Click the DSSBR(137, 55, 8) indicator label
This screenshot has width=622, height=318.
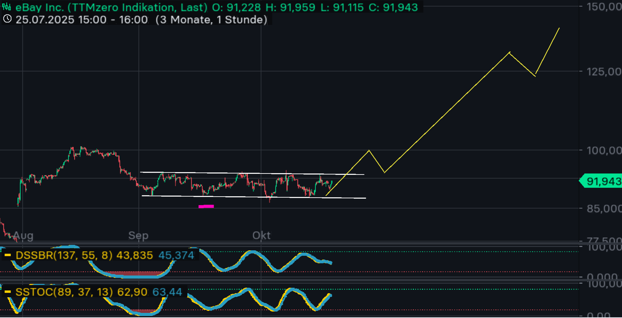[x=64, y=255]
